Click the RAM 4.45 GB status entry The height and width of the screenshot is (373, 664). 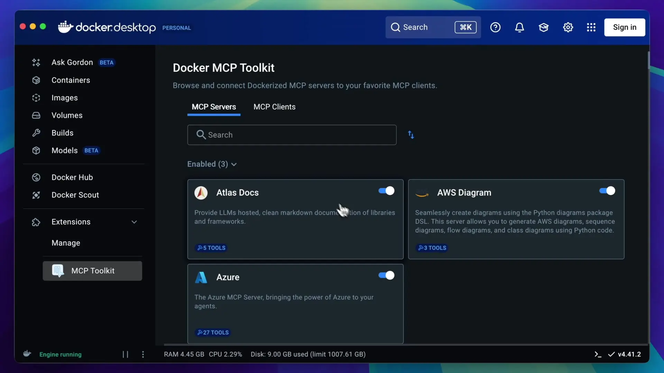[x=184, y=354]
